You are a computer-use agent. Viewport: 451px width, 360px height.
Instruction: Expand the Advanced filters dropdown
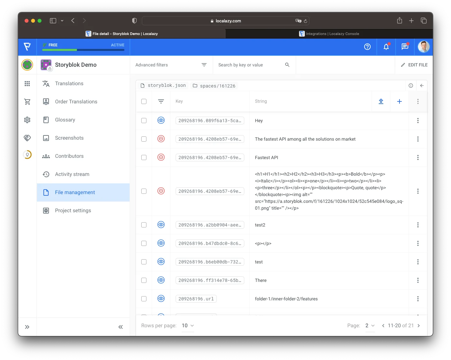[x=171, y=65]
